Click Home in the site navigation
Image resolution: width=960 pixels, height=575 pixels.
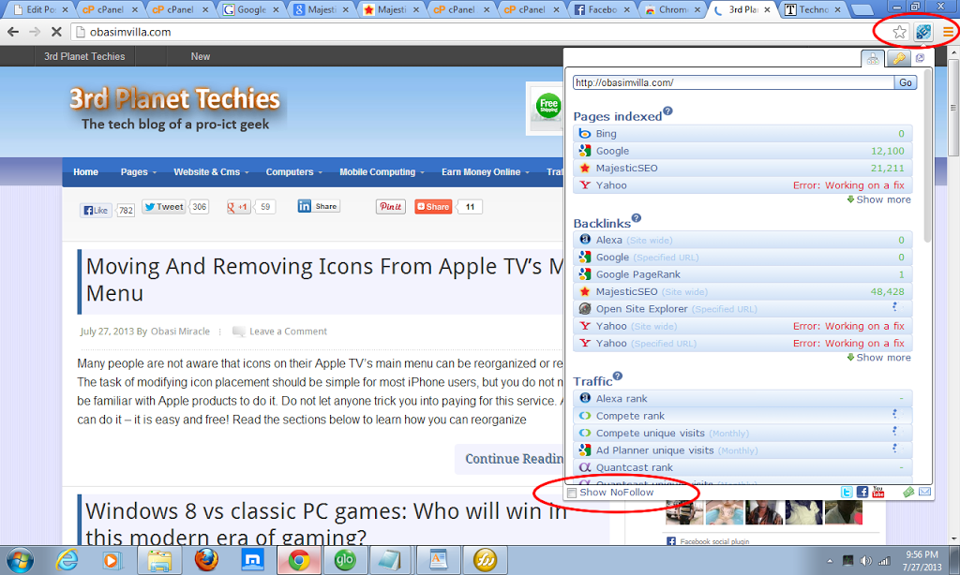(x=85, y=172)
